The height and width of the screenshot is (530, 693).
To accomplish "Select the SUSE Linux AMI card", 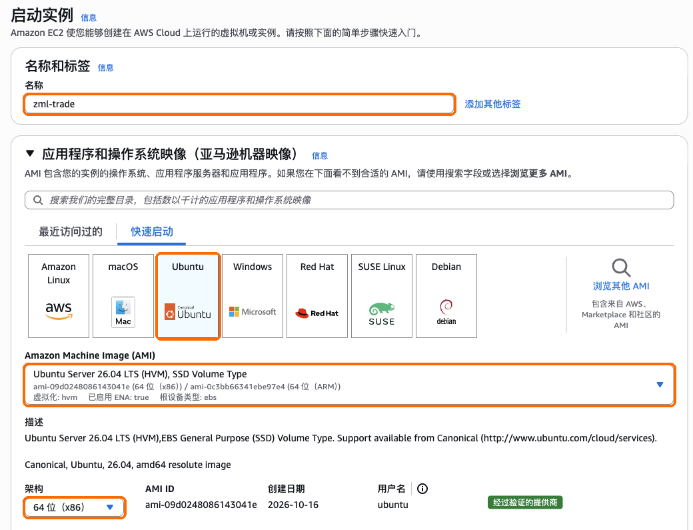I will click(x=382, y=296).
